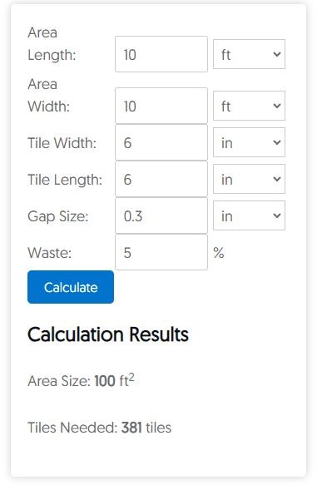Click the Tile Width label
The width and height of the screenshot is (317, 490).
pyautogui.click(x=62, y=143)
